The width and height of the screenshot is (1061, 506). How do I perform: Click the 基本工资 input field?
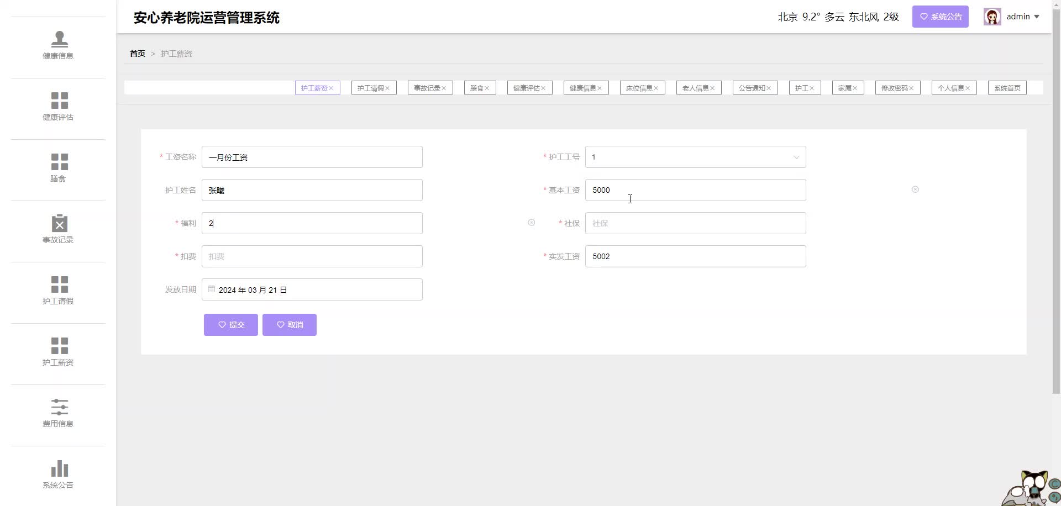pyautogui.click(x=696, y=190)
